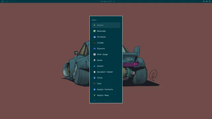Open Chromium from the launcher list

(106, 37)
